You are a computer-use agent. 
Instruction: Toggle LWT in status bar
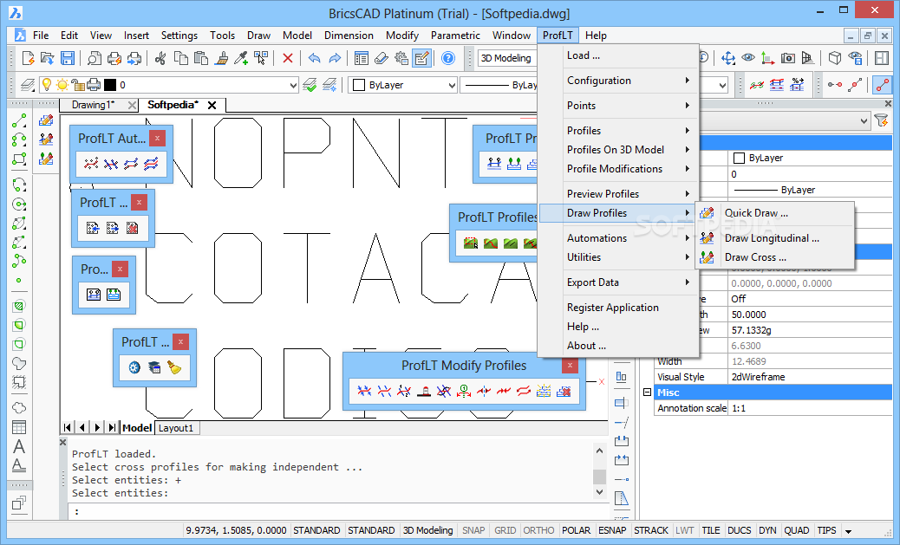coord(685,530)
